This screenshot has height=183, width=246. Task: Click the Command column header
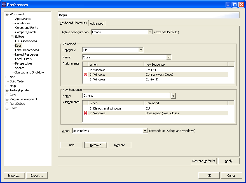click(186, 103)
